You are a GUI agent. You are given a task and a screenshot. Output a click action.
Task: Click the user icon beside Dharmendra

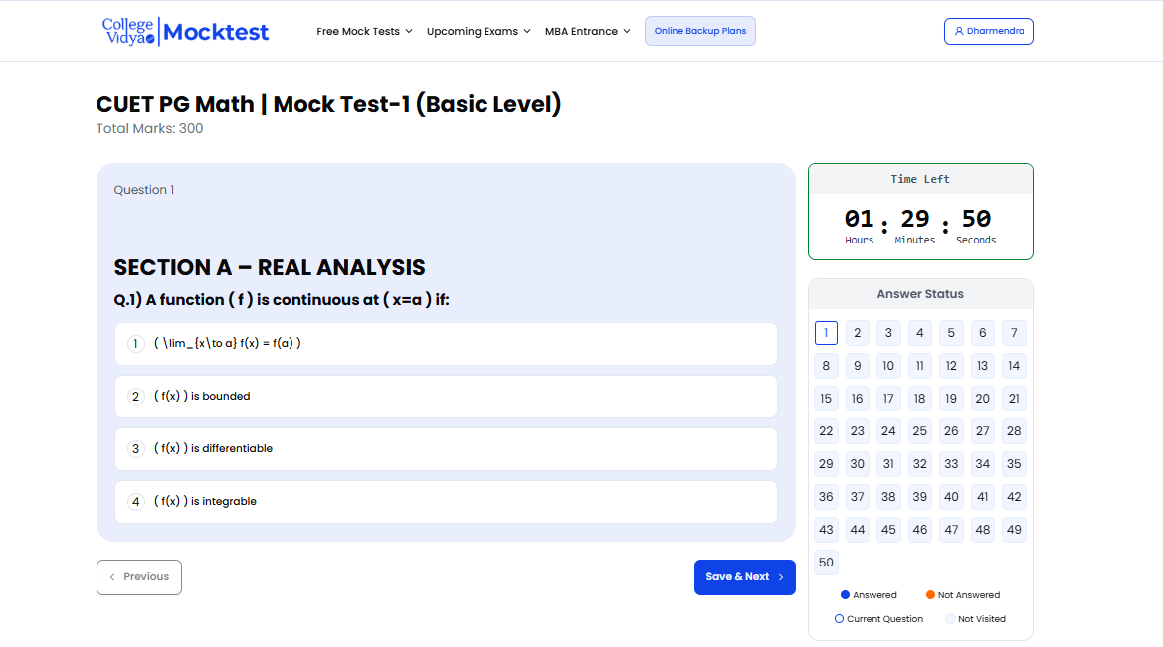[958, 31]
